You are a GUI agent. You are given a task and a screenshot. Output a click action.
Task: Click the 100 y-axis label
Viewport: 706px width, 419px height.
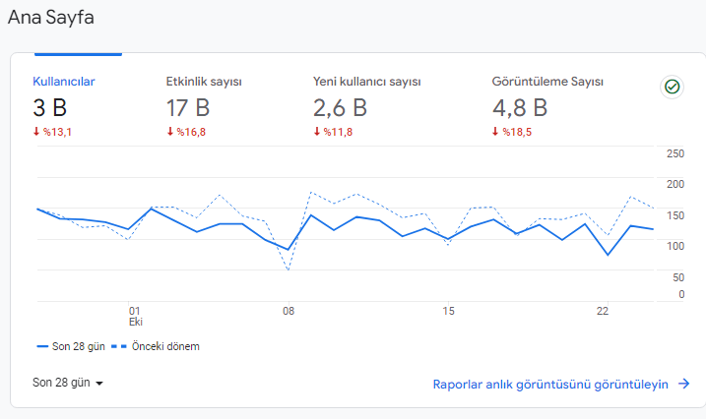point(675,246)
